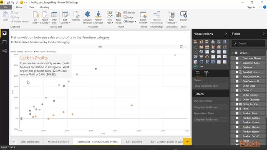This screenshot has height=150, width=267.
Task: Collapse the Visualizations pane chevron
Action: click(x=226, y=34)
